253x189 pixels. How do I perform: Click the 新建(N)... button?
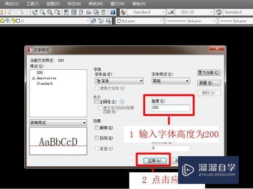coord(209,83)
